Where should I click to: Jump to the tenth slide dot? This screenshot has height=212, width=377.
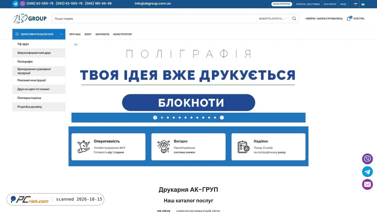215,117
